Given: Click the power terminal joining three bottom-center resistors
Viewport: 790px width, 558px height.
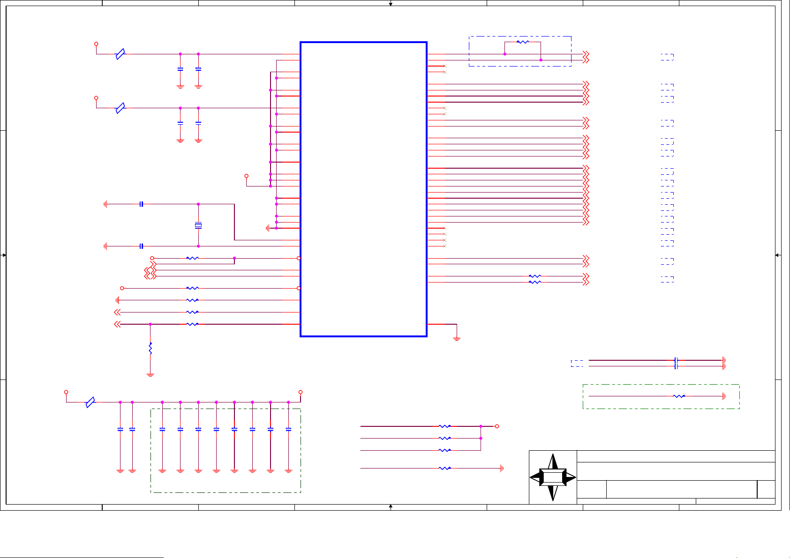Looking at the screenshot, I should click(x=497, y=426).
